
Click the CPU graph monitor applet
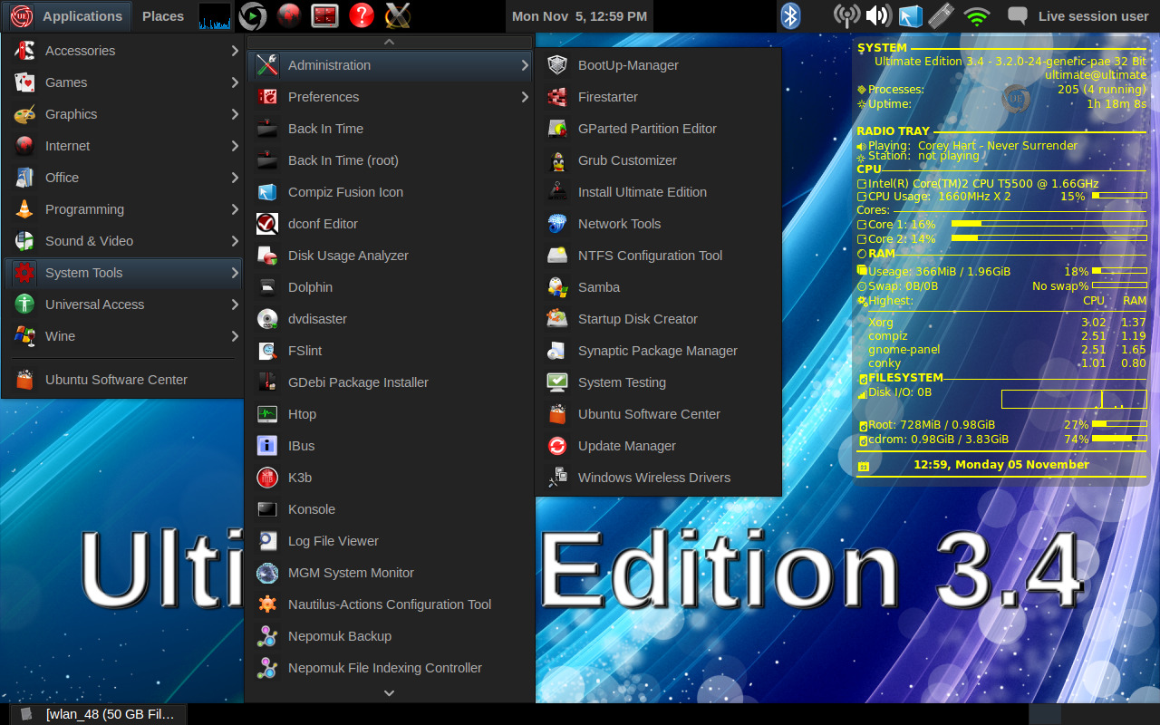tap(215, 15)
